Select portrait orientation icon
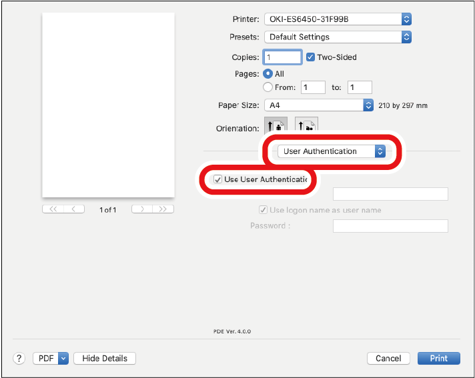The height and width of the screenshot is (378, 475). click(276, 126)
